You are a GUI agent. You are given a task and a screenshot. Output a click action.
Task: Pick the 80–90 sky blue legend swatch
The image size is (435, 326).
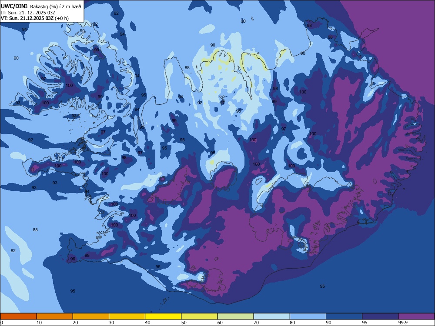tap(308, 316)
